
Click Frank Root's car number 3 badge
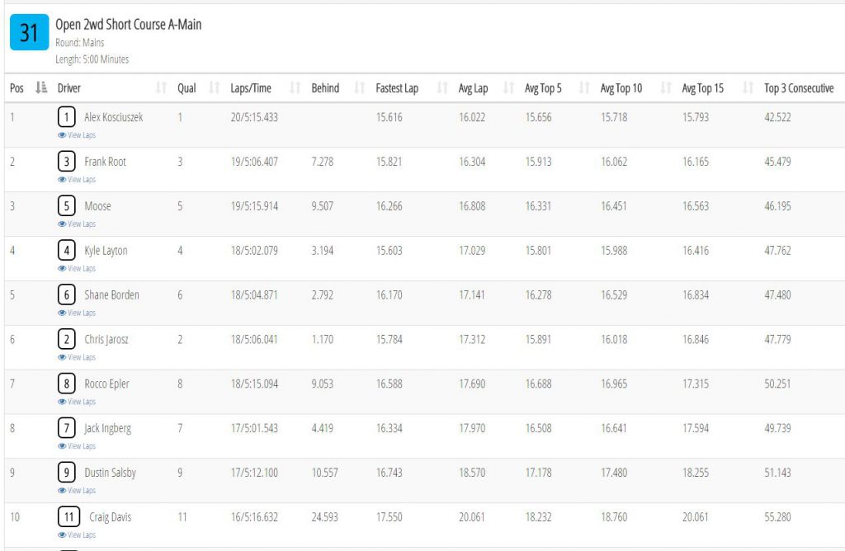66,162
